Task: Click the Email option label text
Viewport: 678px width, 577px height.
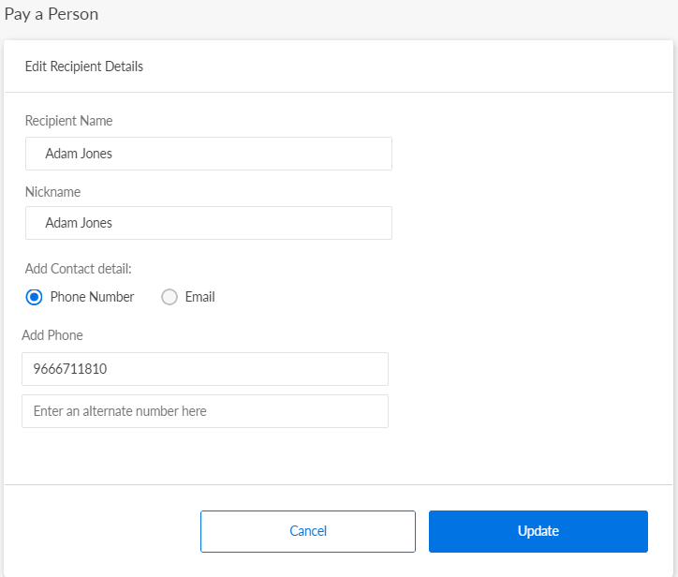Action: click(199, 297)
